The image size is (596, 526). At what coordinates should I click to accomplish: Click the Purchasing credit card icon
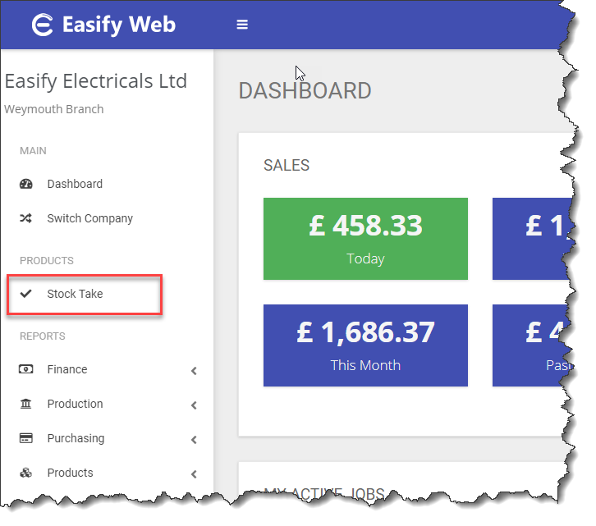point(25,438)
